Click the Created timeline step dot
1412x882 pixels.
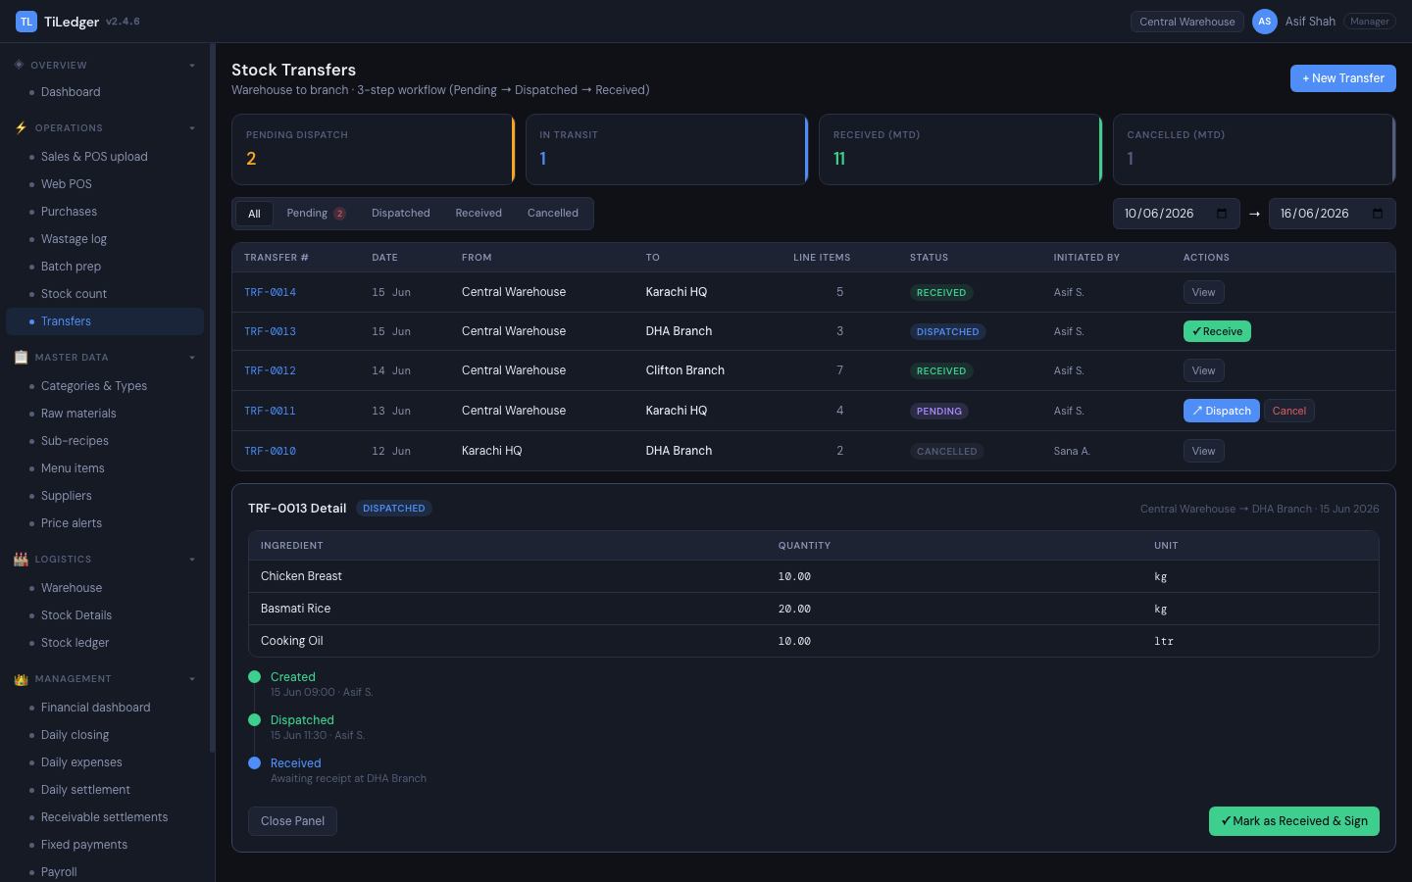point(255,677)
